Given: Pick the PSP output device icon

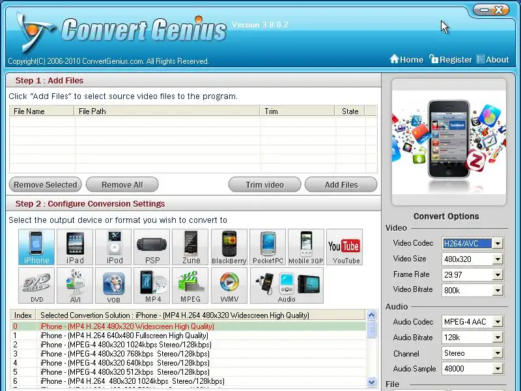Looking at the screenshot, I should tap(152, 247).
